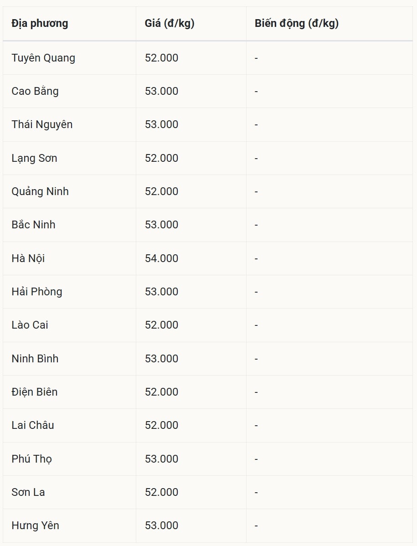417x546 pixels.
Task: Click the Giá (đ/kg) column header
Action: (x=170, y=24)
